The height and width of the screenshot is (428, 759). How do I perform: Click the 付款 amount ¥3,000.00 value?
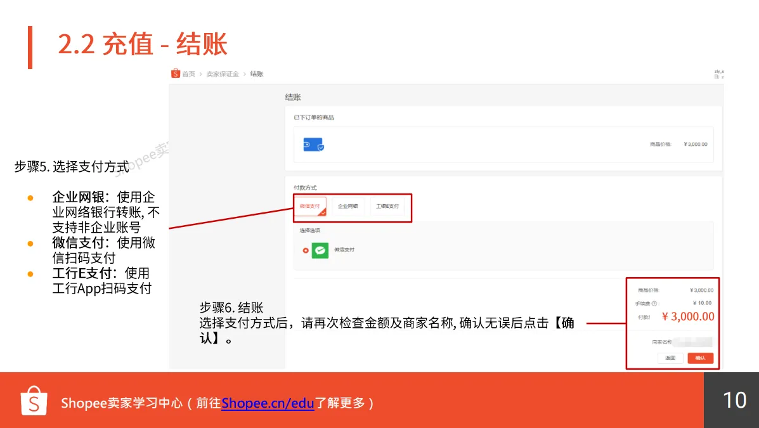pos(687,316)
